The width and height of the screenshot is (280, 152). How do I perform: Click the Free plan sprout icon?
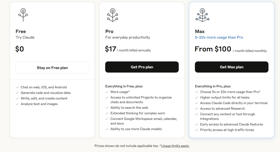point(23,15)
